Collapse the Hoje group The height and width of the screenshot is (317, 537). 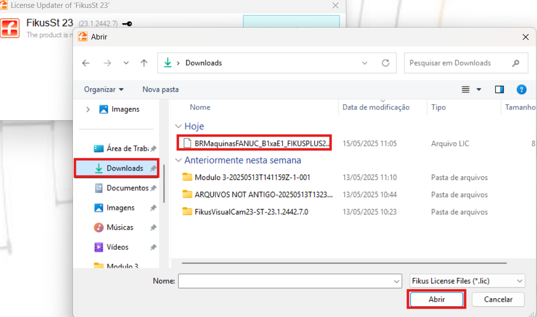pyautogui.click(x=178, y=126)
